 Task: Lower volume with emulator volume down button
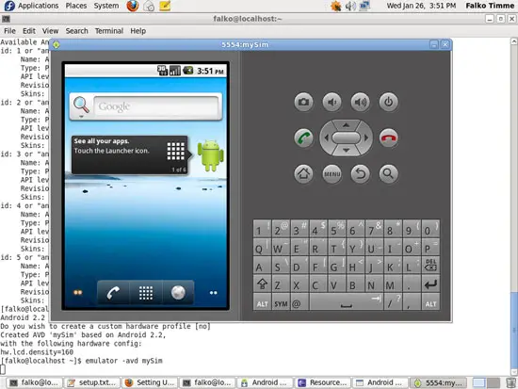(x=332, y=102)
